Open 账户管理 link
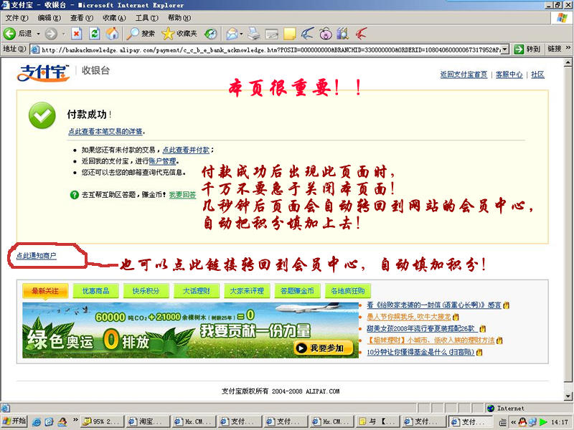Viewport: 574px width, 430px height. coord(163,161)
